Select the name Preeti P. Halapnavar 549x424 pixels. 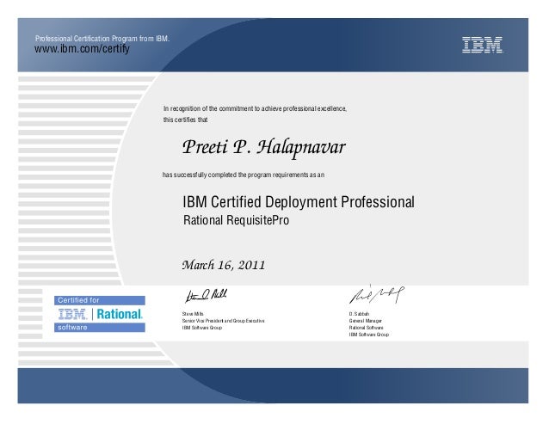click(264, 147)
